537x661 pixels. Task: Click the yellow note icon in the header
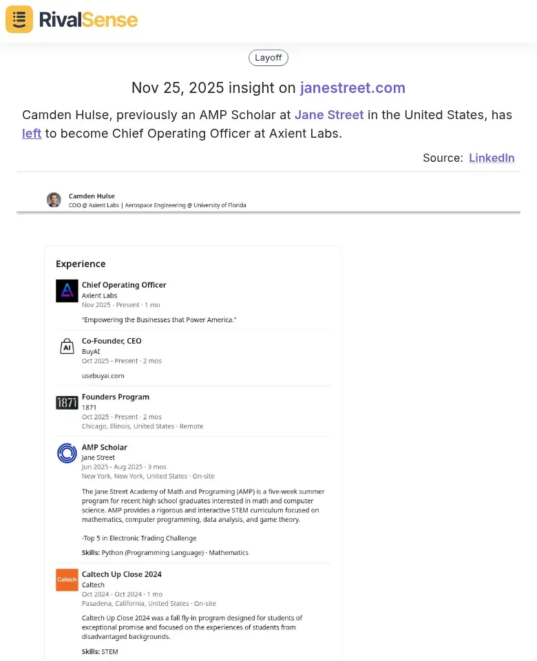click(19, 19)
